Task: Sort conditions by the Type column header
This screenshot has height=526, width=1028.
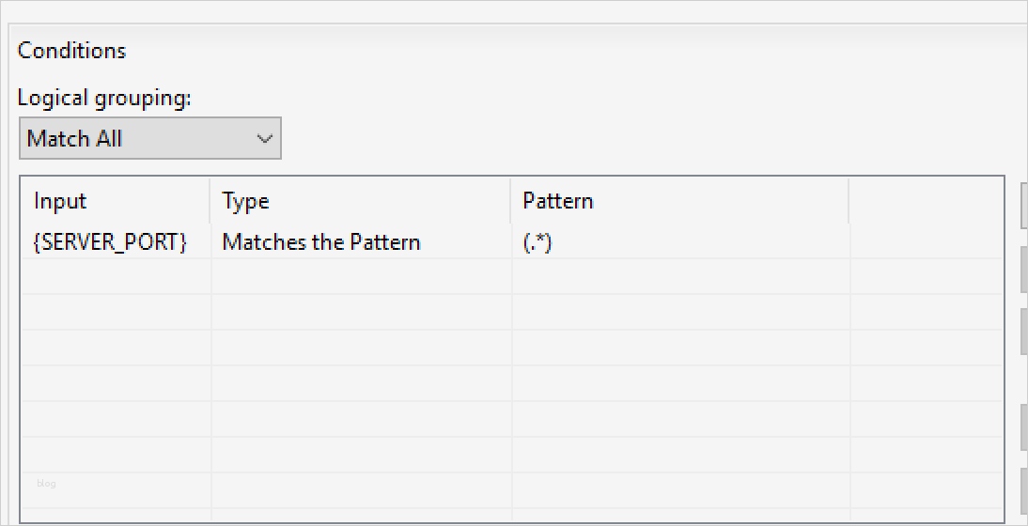Action: coord(246,201)
